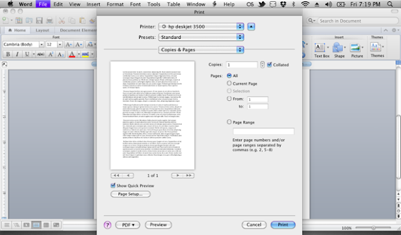This screenshot has height=235, width=401.
Task: Select the From page radio button
Action: click(x=229, y=98)
